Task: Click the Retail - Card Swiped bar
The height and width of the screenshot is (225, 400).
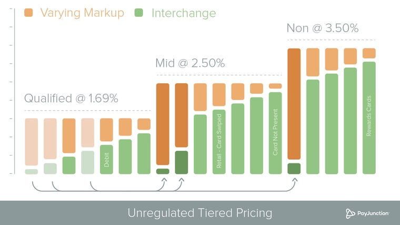Action: pyautogui.click(x=219, y=142)
